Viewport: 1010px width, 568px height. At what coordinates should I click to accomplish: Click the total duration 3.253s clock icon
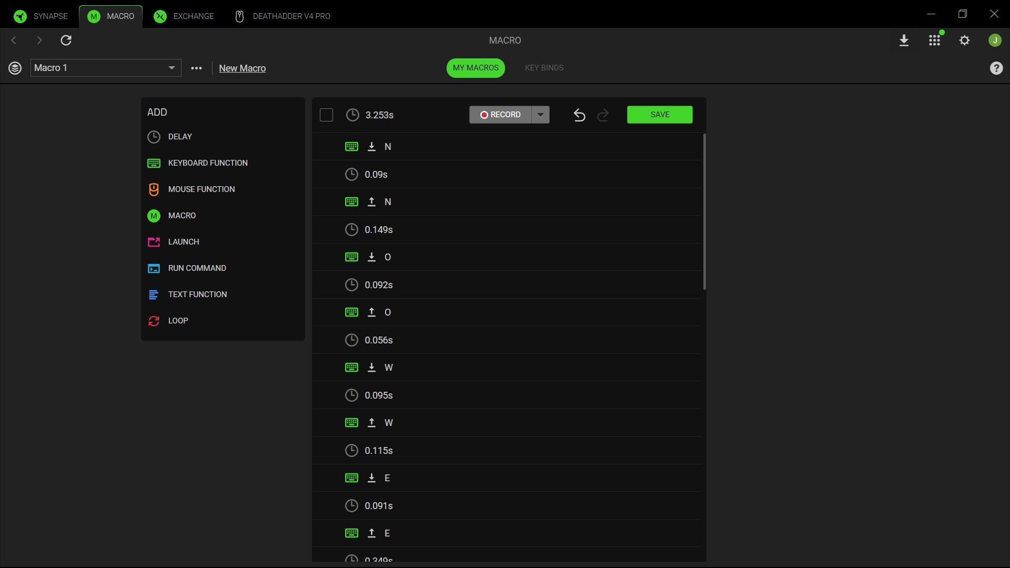[352, 115]
